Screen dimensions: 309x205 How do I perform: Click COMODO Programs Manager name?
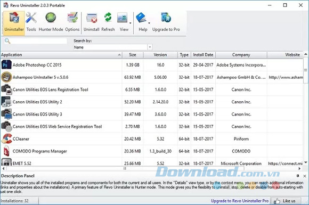point(39,151)
